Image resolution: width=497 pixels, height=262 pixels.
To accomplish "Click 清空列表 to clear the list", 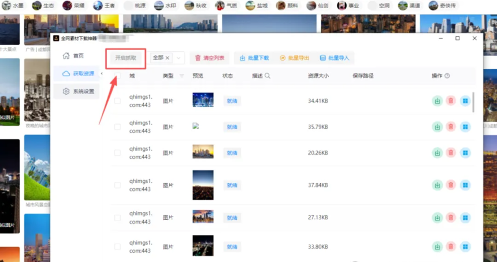I will (x=210, y=58).
